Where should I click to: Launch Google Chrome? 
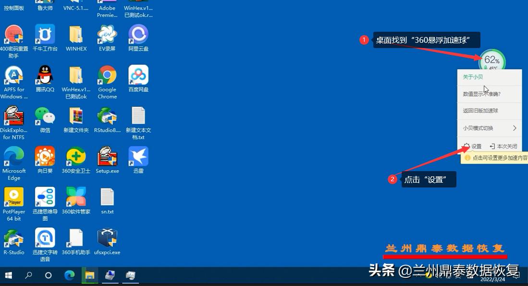[x=107, y=79]
